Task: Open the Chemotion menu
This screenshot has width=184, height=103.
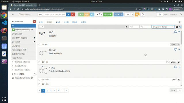Action: pyautogui.click(x=24, y=14)
